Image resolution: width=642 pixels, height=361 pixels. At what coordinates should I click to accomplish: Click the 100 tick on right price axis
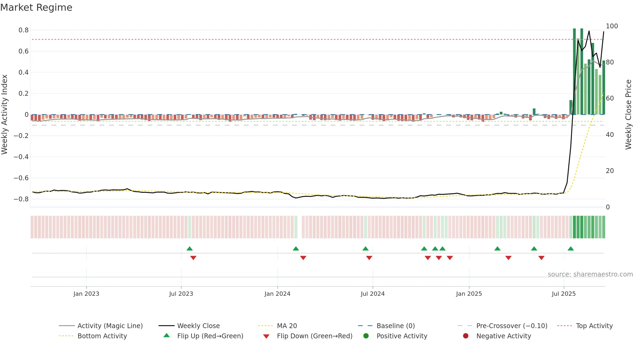[612, 26]
